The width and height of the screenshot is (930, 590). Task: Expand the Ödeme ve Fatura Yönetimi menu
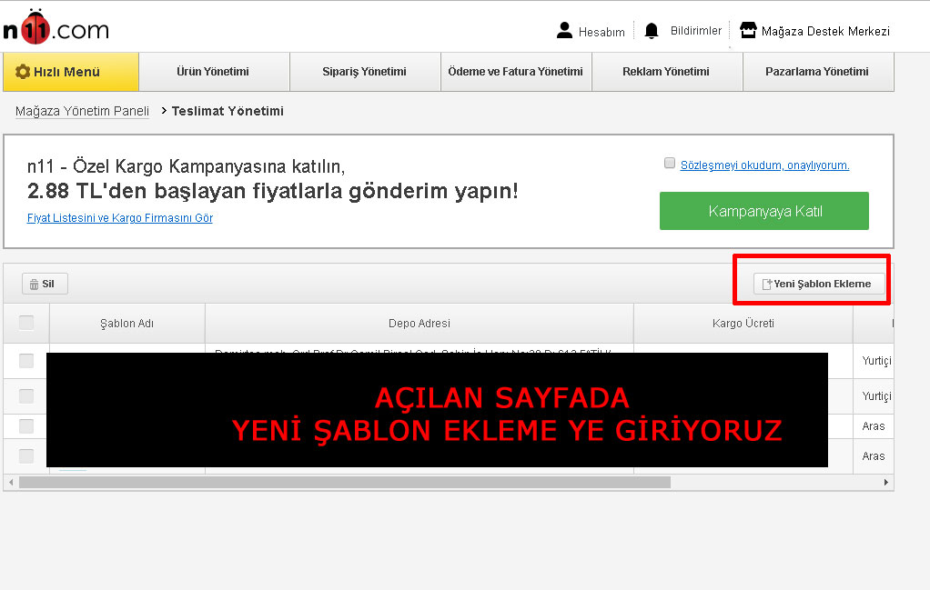(x=515, y=72)
